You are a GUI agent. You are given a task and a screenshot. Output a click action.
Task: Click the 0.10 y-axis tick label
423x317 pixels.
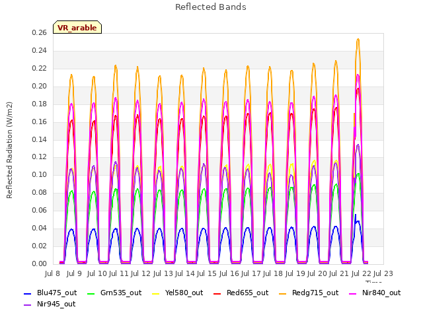(39, 174)
